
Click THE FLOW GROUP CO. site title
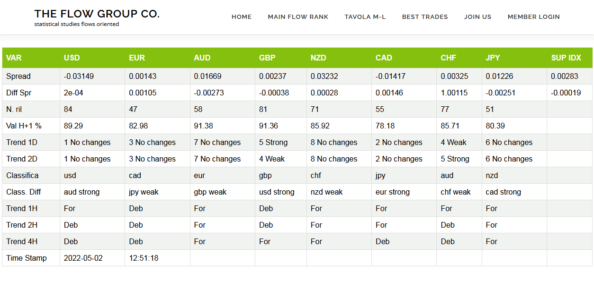[97, 14]
